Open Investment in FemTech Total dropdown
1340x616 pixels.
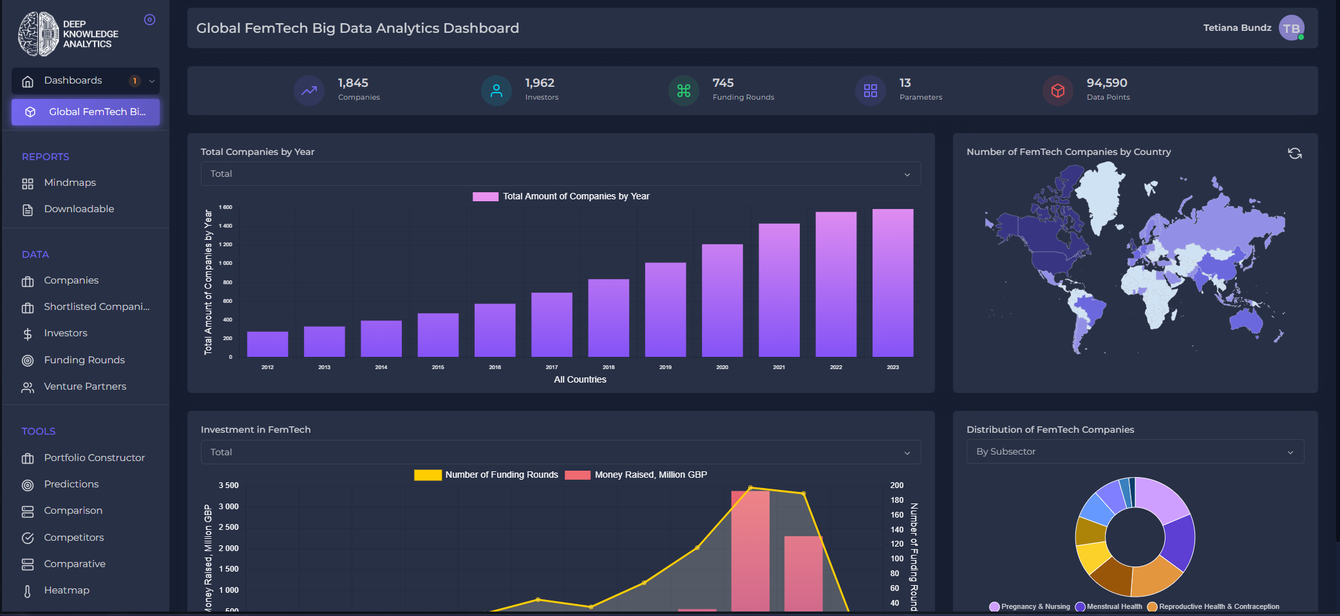(x=560, y=452)
